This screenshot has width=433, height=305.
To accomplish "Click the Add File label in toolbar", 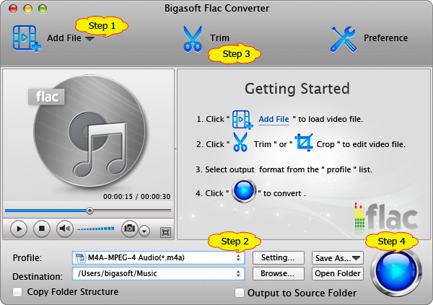I will pyautogui.click(x=64, y=37).
